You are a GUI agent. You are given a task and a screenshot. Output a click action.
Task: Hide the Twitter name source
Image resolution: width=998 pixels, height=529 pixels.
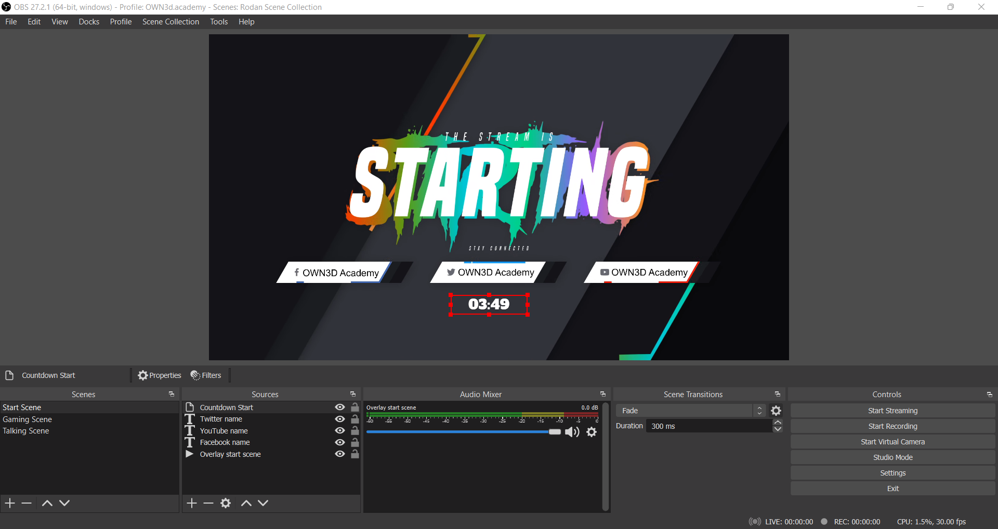[x=340, y=419]
